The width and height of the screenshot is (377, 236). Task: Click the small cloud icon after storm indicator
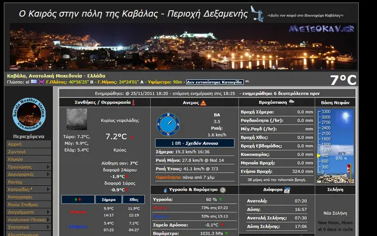coord(247,81)
